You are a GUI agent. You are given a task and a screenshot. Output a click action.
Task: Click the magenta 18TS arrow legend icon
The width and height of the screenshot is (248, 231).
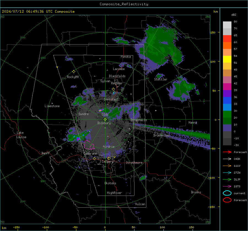[227, 187]
